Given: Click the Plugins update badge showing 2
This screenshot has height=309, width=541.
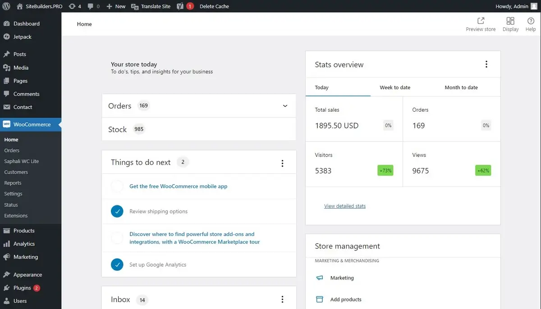Looking at the screenshot, I should pyautogui.click(x=37, y=288).
